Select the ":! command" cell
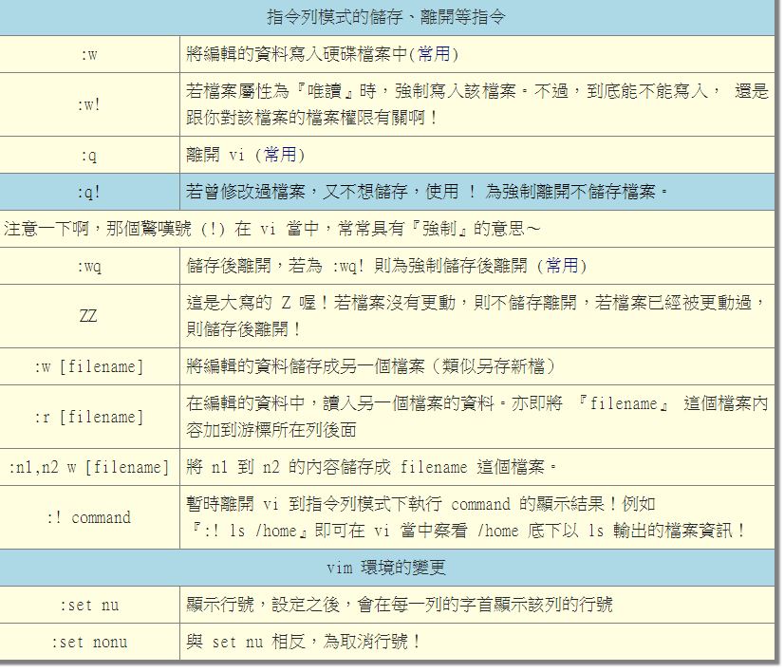This screenshot has width=784, height=672. [89, 518]
